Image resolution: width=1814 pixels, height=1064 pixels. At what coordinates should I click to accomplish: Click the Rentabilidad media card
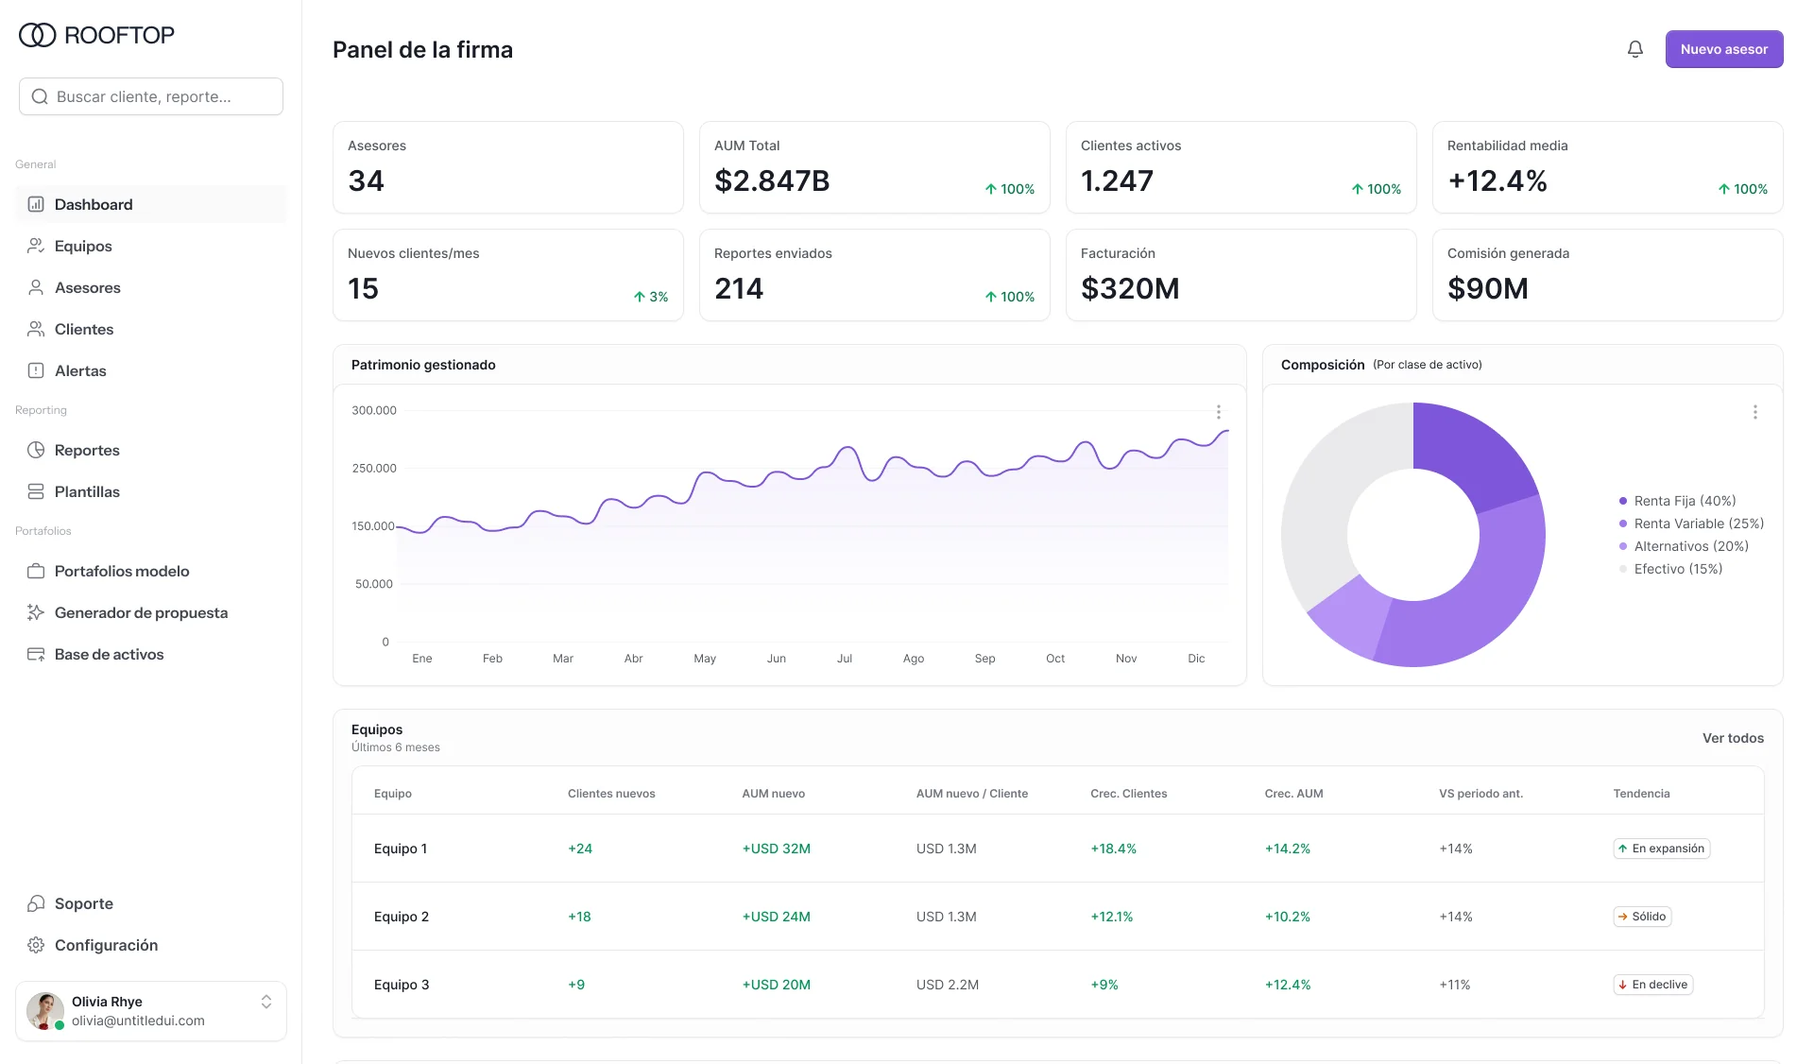[1608, 167]
